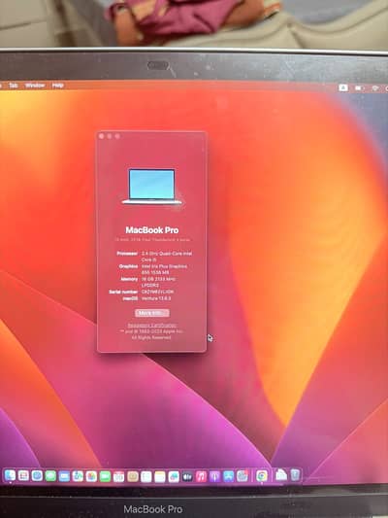Image resolution: width=388 pixels, height=518 pixels.
Task: Open the Mail app in the Dock
Action: (x=64, y=476)
